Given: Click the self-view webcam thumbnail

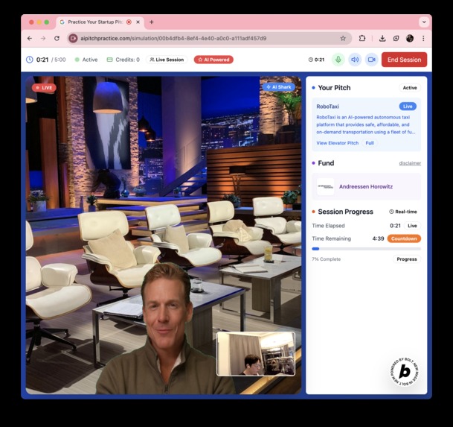Looking at the screenshot, I should click(256, 354).
